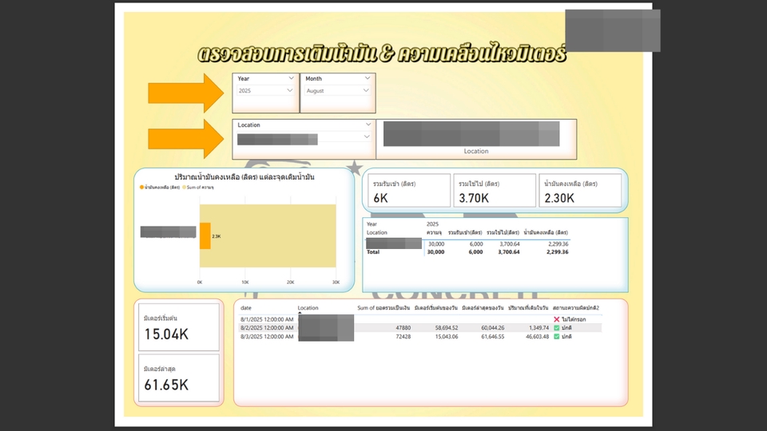The height and width of the screenshot is (431, 767).
Task: Click the มิเตอร์เริ่มต้น 15.04K card
Action: pos(179,327)
